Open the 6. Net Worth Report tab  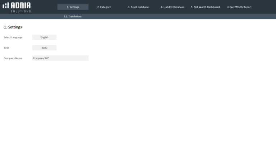239,7
